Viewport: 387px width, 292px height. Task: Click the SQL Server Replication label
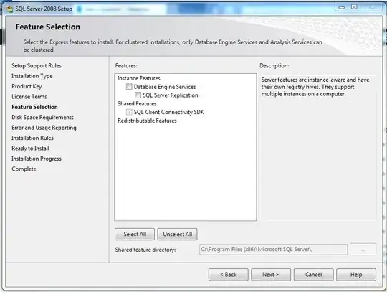171,95
